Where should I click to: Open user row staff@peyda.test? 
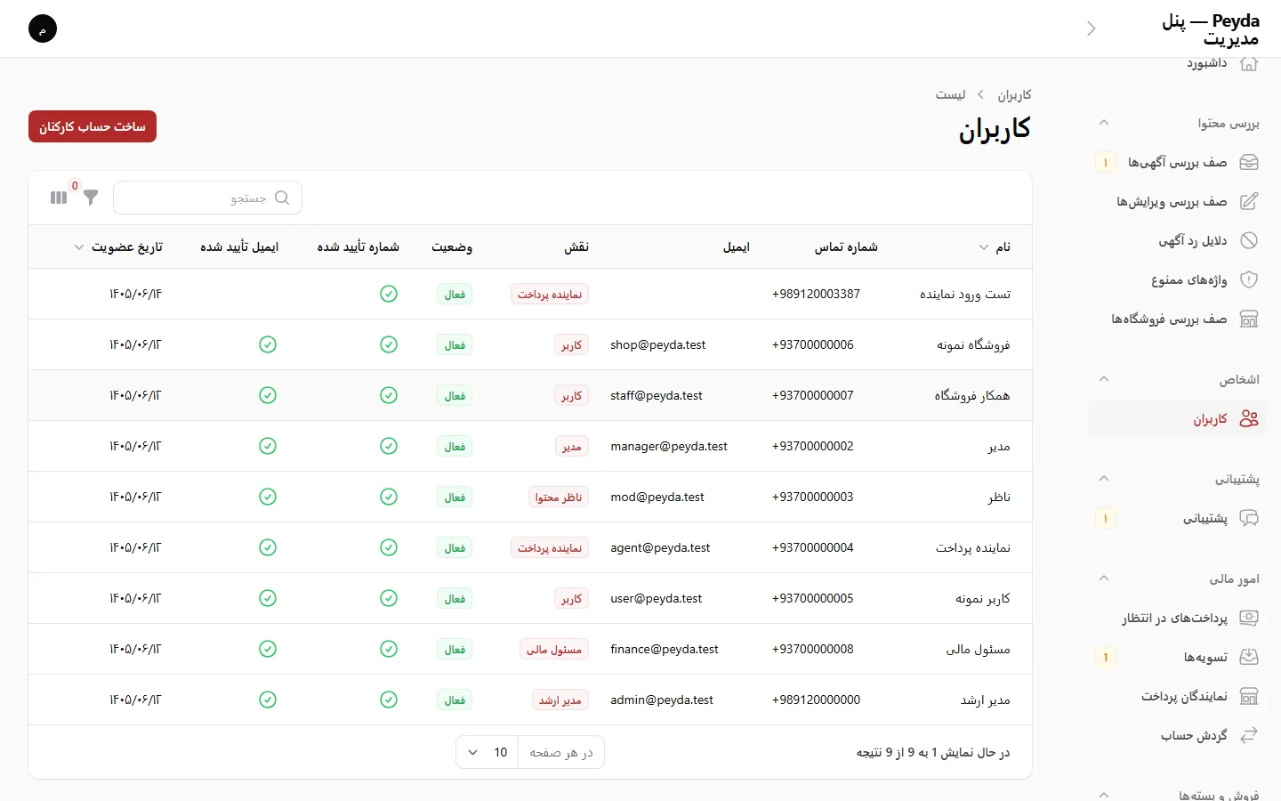click(x=530, y=395)
